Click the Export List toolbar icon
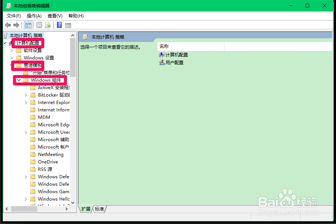This screenshot has height=224, width=336. pos(48,25)
